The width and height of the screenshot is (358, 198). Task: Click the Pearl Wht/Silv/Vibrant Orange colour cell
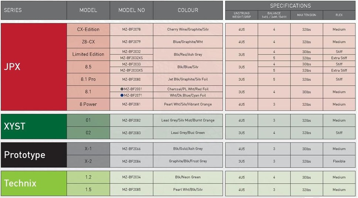(x=188, y=104)
